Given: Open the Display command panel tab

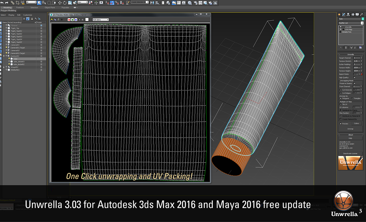Looking at the screenshot, I should point(357,14).
